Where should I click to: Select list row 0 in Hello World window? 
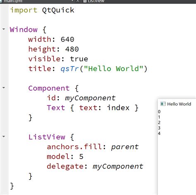tap(159, 112)
